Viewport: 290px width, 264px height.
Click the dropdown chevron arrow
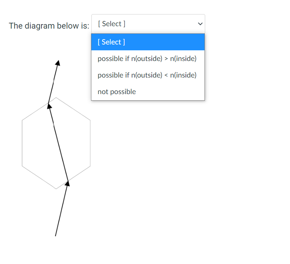(200, 24)
